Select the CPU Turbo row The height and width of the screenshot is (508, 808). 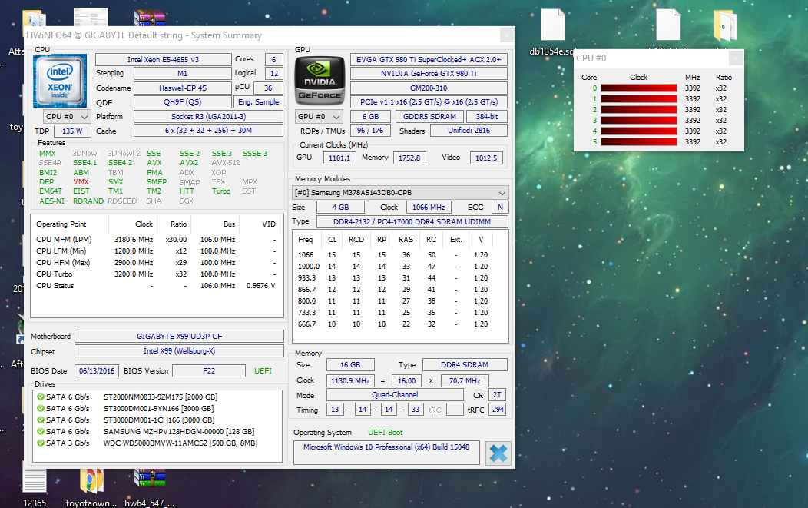(x=157, y=274)
